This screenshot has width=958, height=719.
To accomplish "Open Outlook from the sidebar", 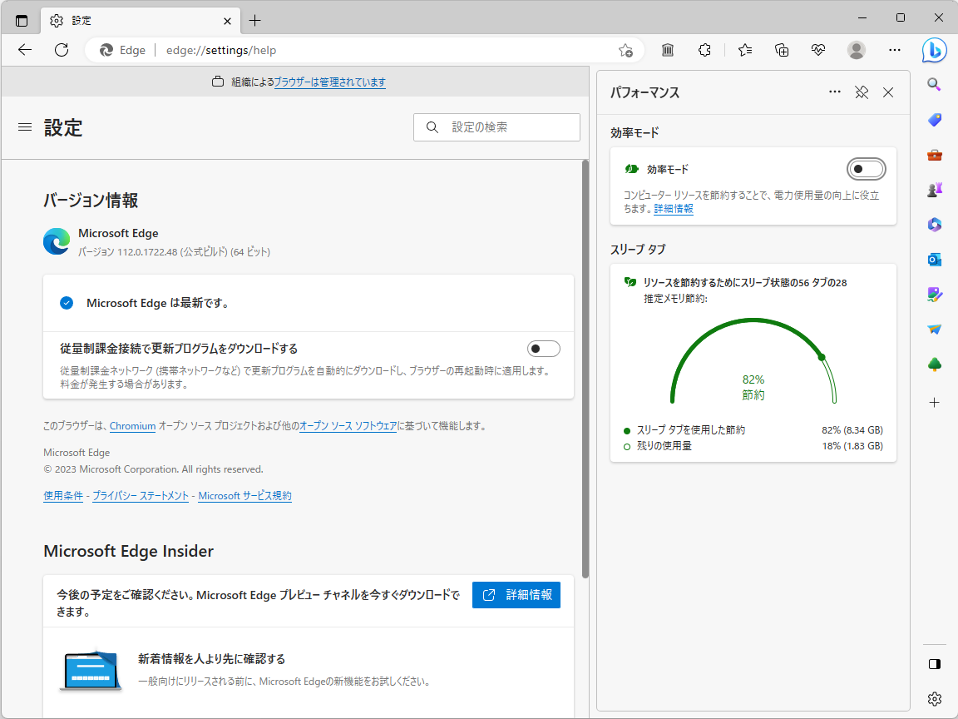I will 934,259.
